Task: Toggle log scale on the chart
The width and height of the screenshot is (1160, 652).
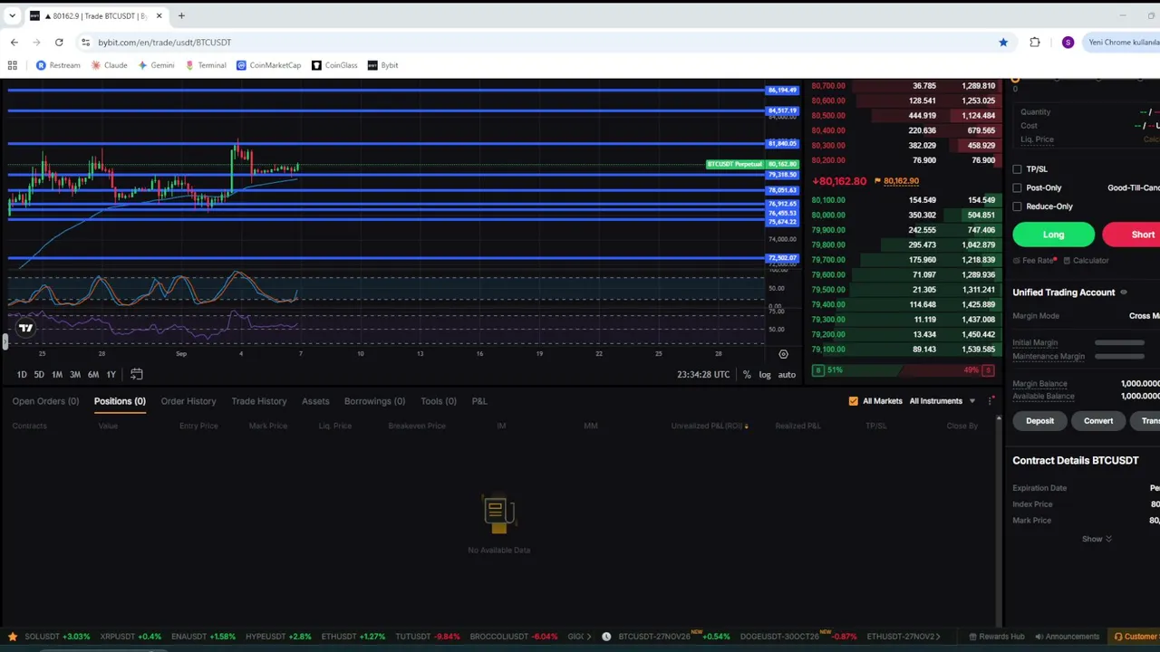Action: [765, 375]
